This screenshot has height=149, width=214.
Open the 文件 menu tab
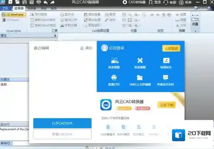point(5,8)
